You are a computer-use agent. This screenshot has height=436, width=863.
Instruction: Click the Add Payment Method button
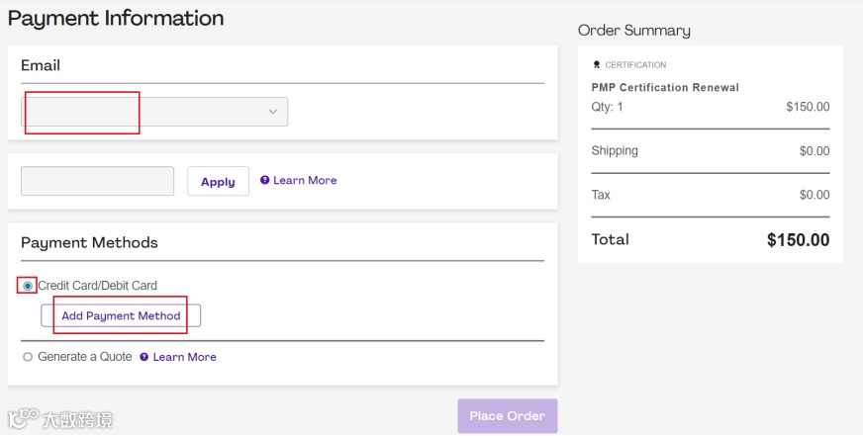tap(121, 315)
